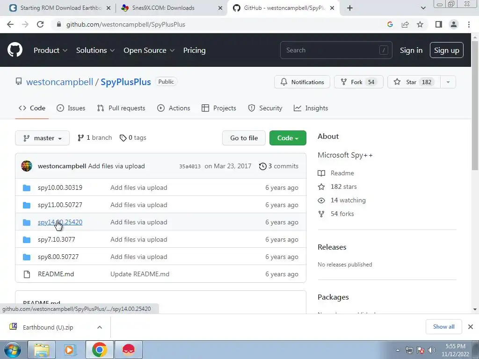The image size is (479, 359).
Task: View the 3 commits history
Action: 279,166
